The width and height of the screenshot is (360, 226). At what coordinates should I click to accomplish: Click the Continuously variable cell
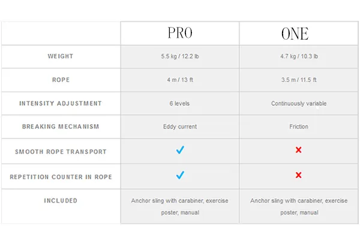(x=299, y=104)
